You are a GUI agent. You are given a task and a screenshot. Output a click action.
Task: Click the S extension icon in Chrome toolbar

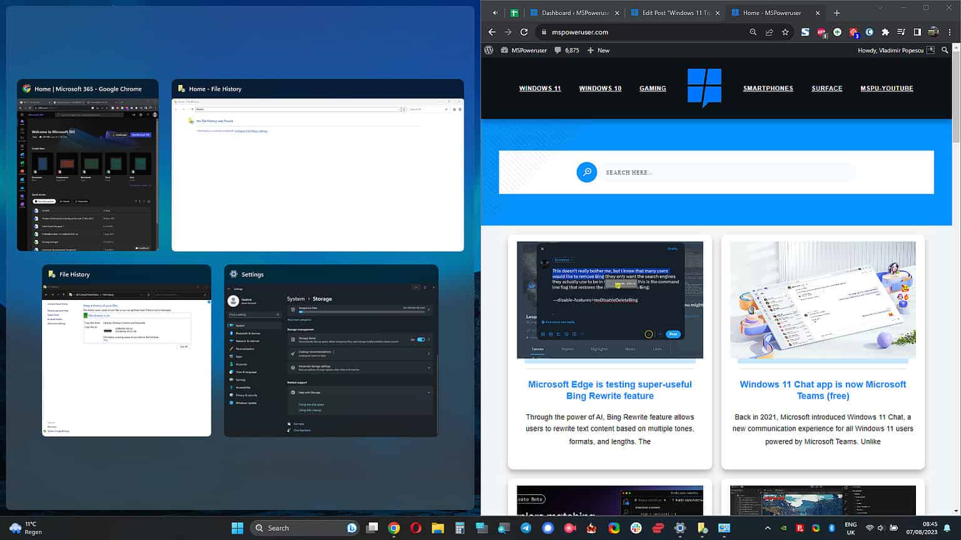tap(805, 31)
